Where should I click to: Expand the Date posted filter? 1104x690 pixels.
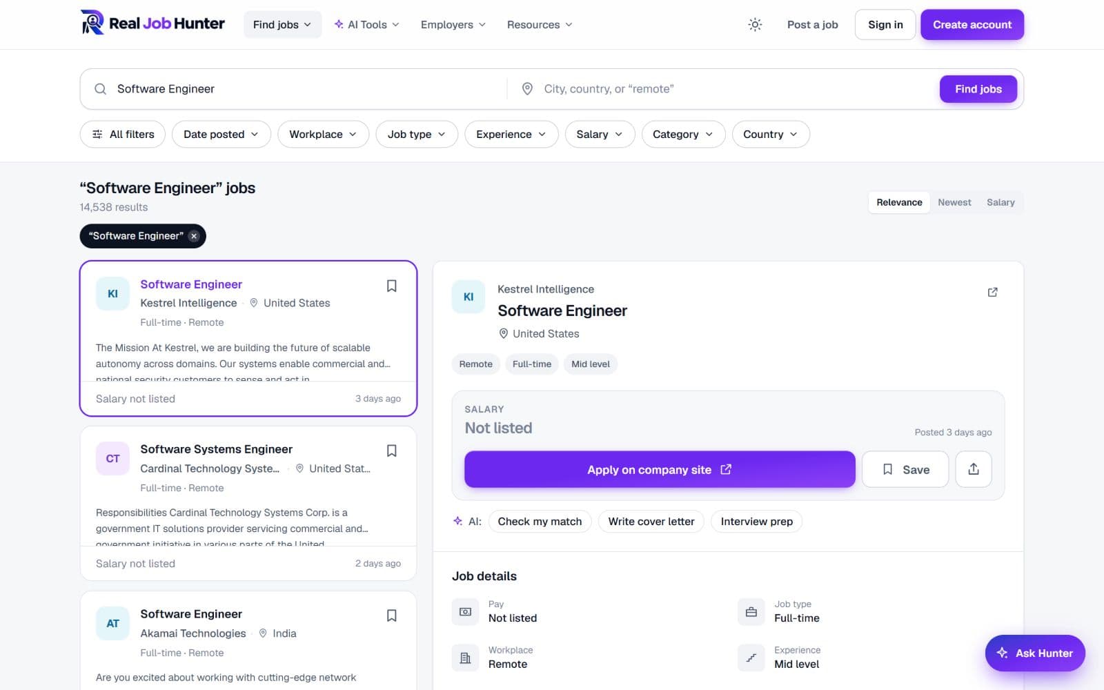221,134
